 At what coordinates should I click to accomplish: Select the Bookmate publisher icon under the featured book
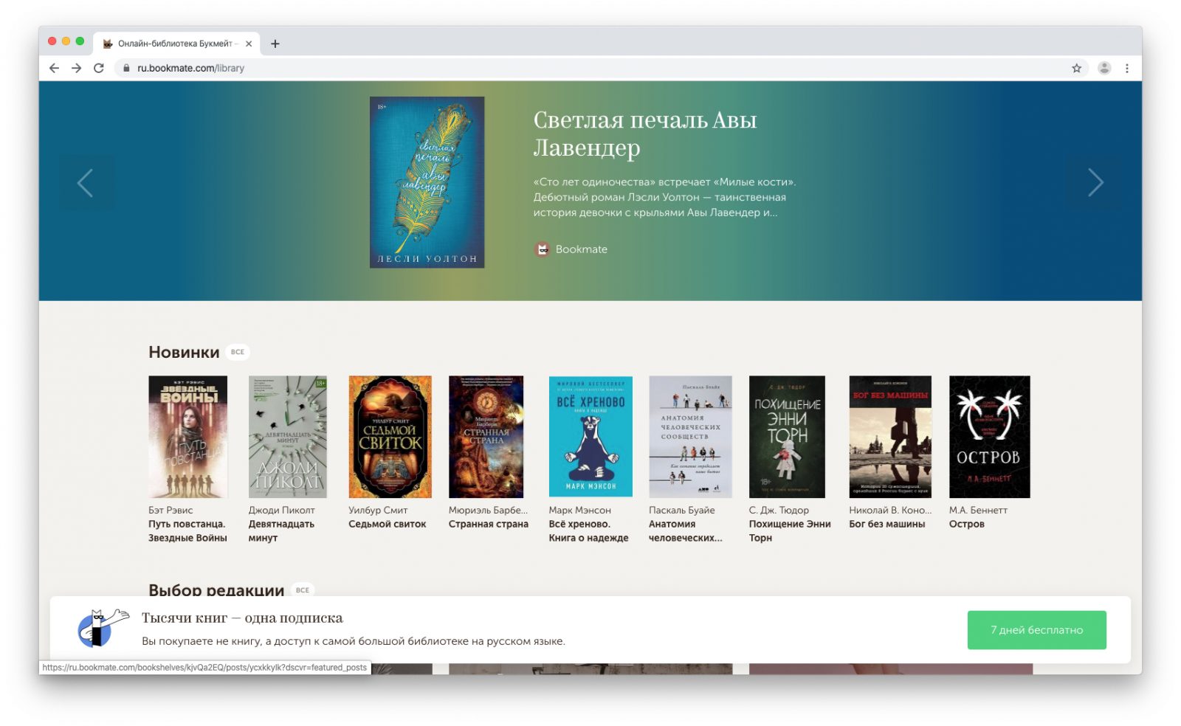point(543,249)
